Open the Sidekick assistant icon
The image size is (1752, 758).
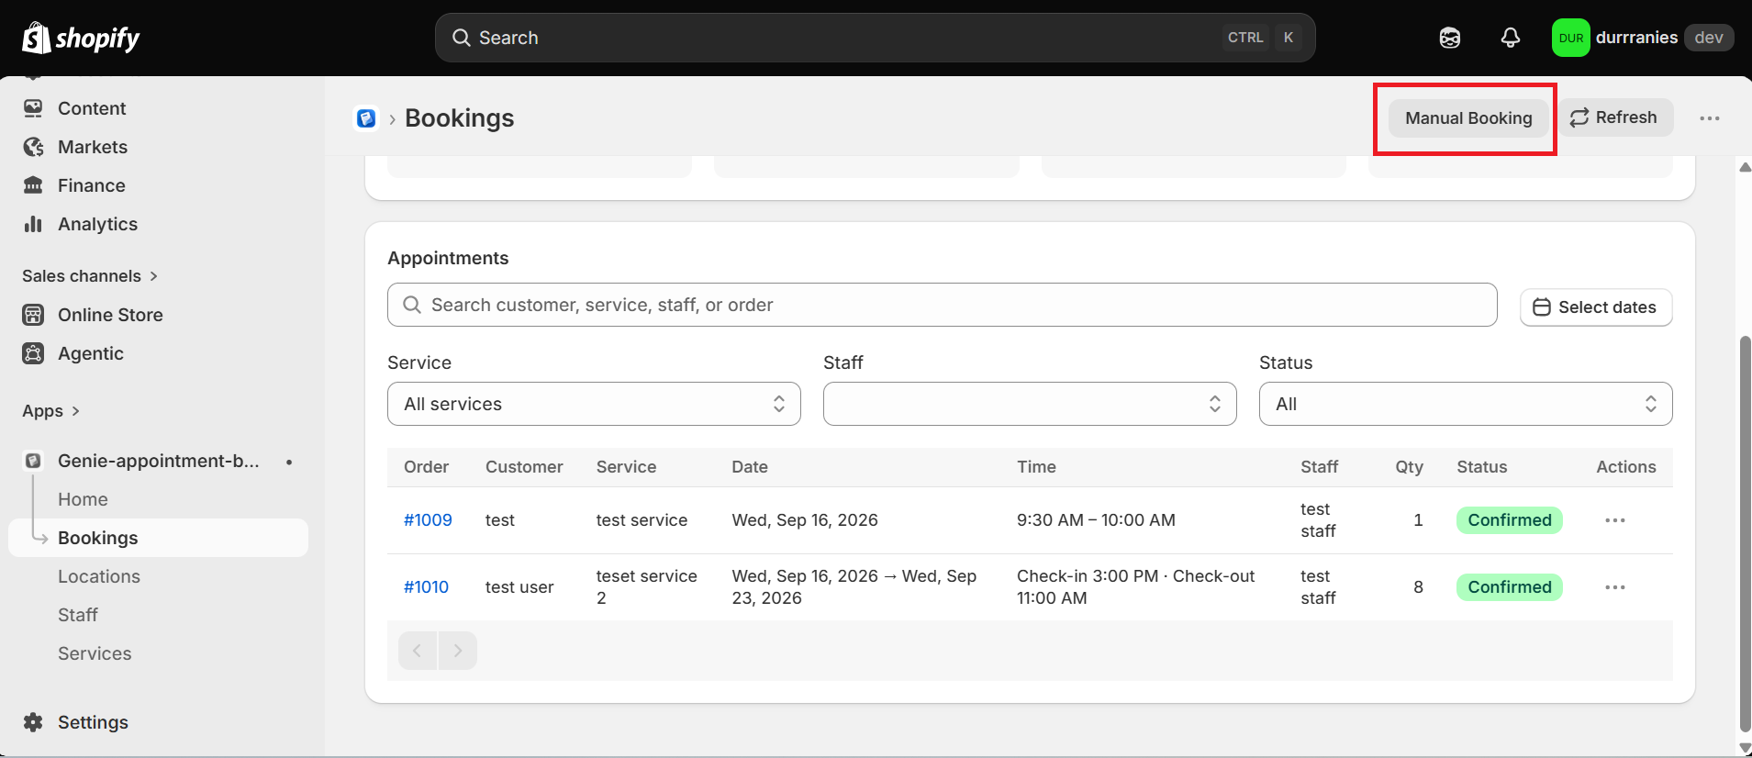coord(1450,38)
